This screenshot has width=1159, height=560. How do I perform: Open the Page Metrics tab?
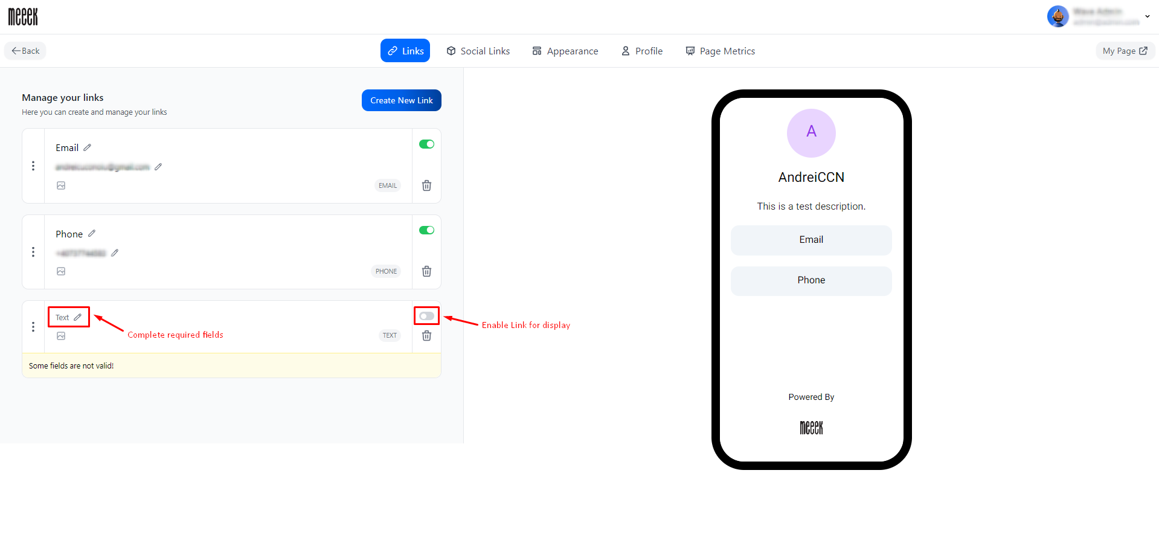click(720, 51)
